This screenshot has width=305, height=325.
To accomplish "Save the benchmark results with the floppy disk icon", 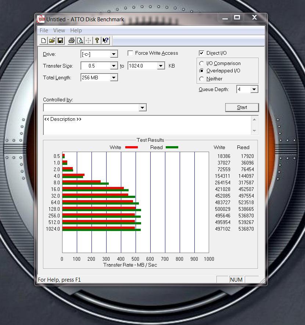I will click(60, 40).
